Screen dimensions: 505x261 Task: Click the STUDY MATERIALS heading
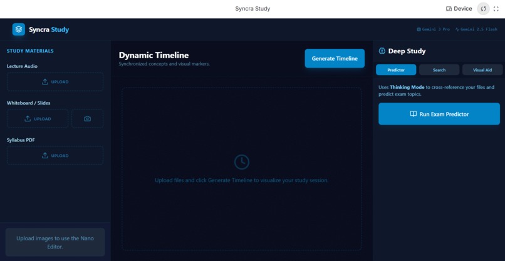pos(30,51)
